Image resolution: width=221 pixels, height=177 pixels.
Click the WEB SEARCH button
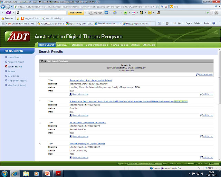point(76,13)
